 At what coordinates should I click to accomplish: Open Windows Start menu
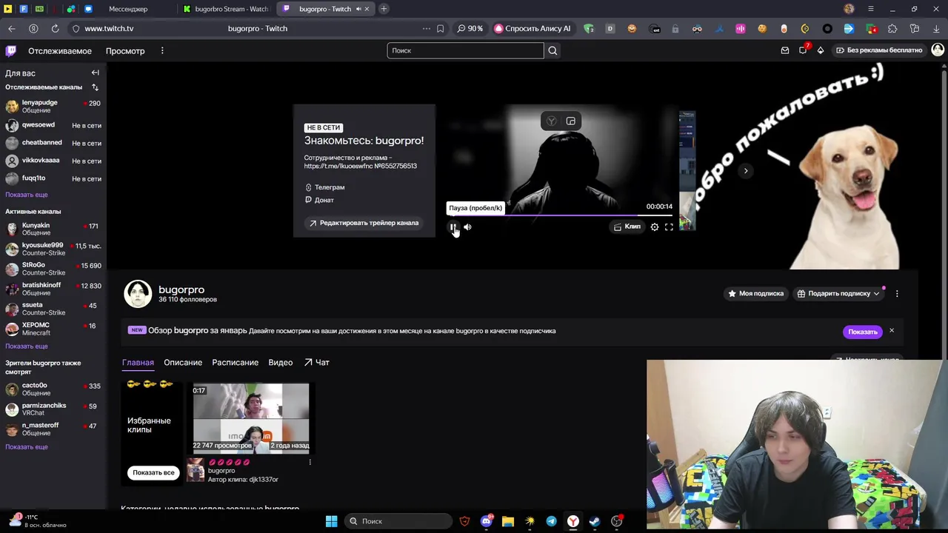tap(331, 521)
